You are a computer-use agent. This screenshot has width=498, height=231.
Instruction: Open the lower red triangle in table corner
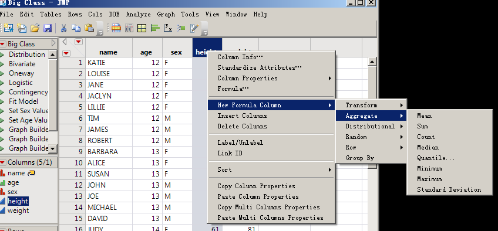[x=66, y=53]
